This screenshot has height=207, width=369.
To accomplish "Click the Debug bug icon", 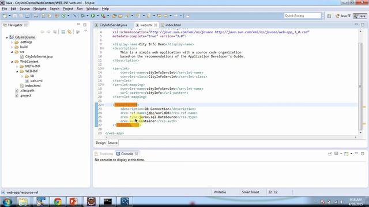I will click(x=82, y=16).
